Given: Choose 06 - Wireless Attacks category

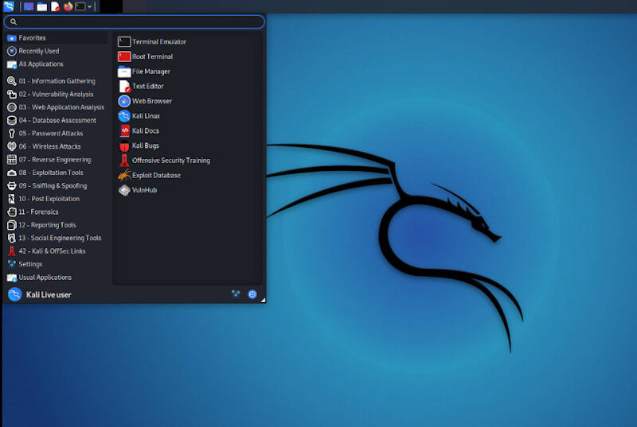Looking at the screenshot, I should 57,146.
